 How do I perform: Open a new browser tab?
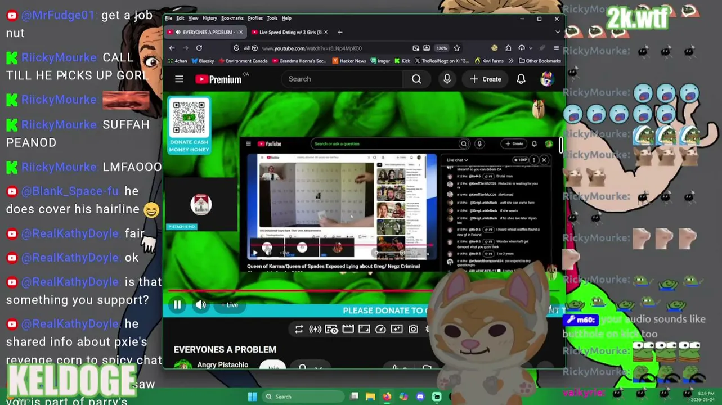coord(340,32)
